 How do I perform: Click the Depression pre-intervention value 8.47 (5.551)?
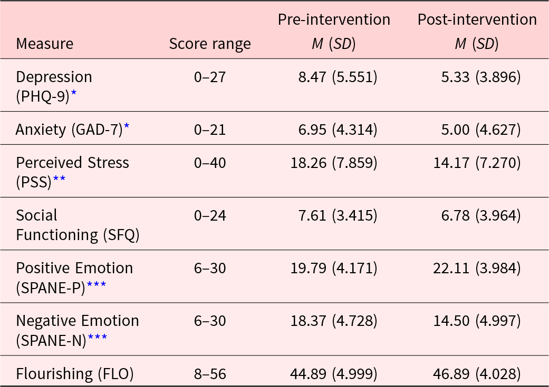pyautogui.click(x=338, y=77)
